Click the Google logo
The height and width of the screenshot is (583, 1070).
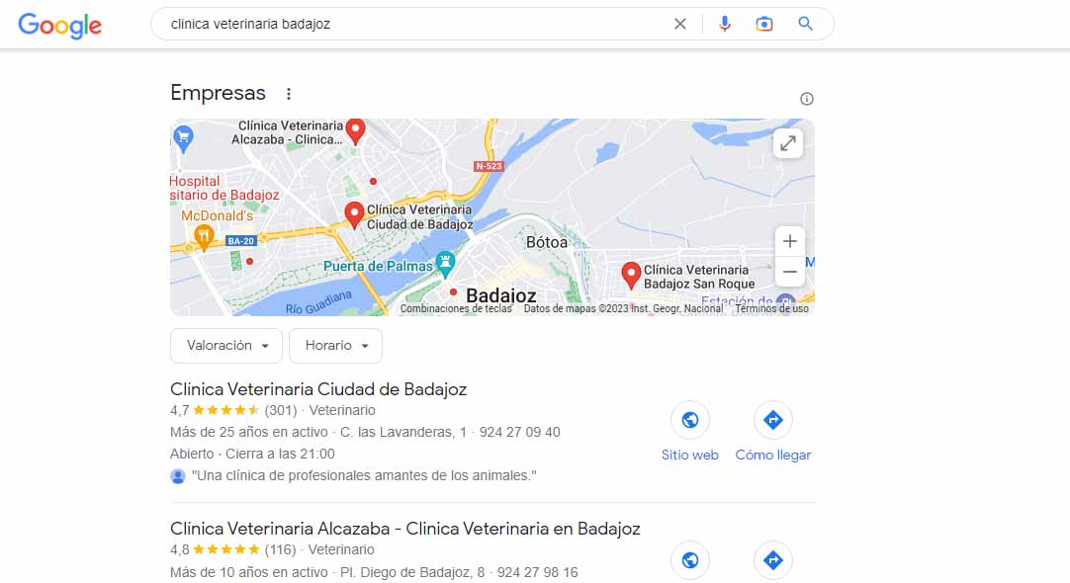click(60, 26)
